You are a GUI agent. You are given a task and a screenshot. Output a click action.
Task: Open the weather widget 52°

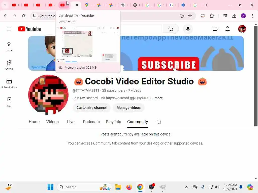pos(9,187)
